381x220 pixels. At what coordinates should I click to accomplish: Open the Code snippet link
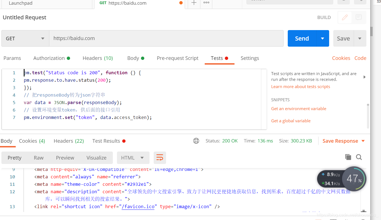[360, 58]
